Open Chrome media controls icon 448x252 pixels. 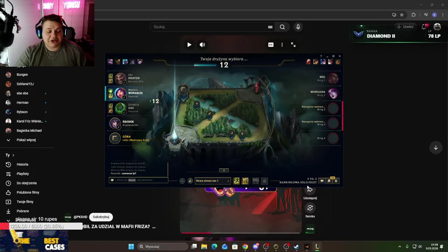(x=426, y=15)
